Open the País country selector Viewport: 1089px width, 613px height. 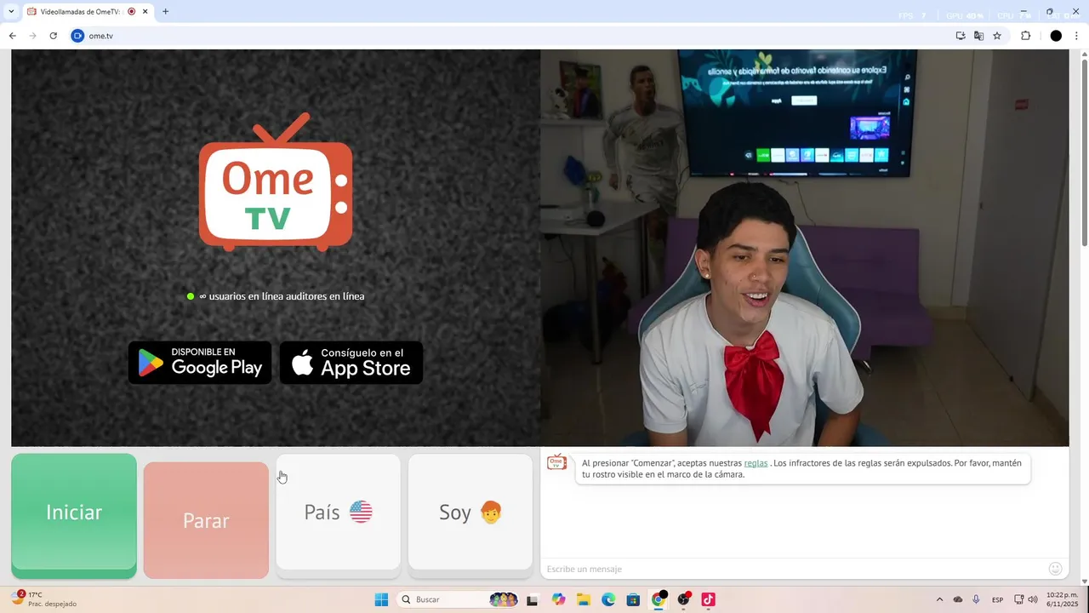point(338,512)
